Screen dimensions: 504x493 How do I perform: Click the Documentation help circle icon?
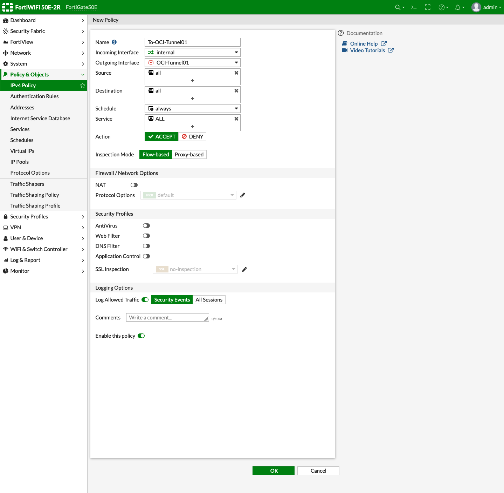click(x=341, y=33)
